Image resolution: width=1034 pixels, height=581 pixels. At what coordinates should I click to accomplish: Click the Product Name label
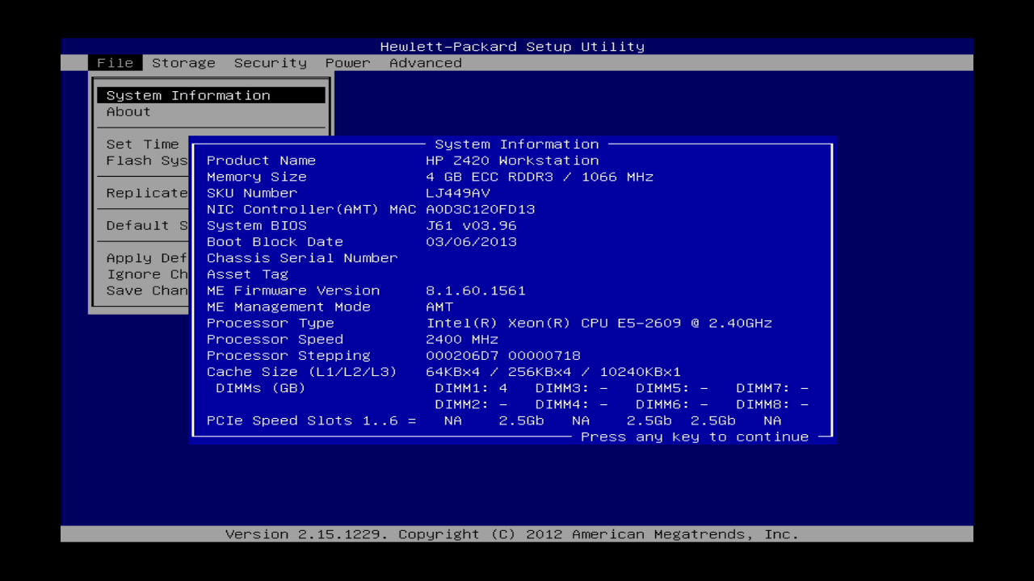pyautogui.click(x=261, y=161)
